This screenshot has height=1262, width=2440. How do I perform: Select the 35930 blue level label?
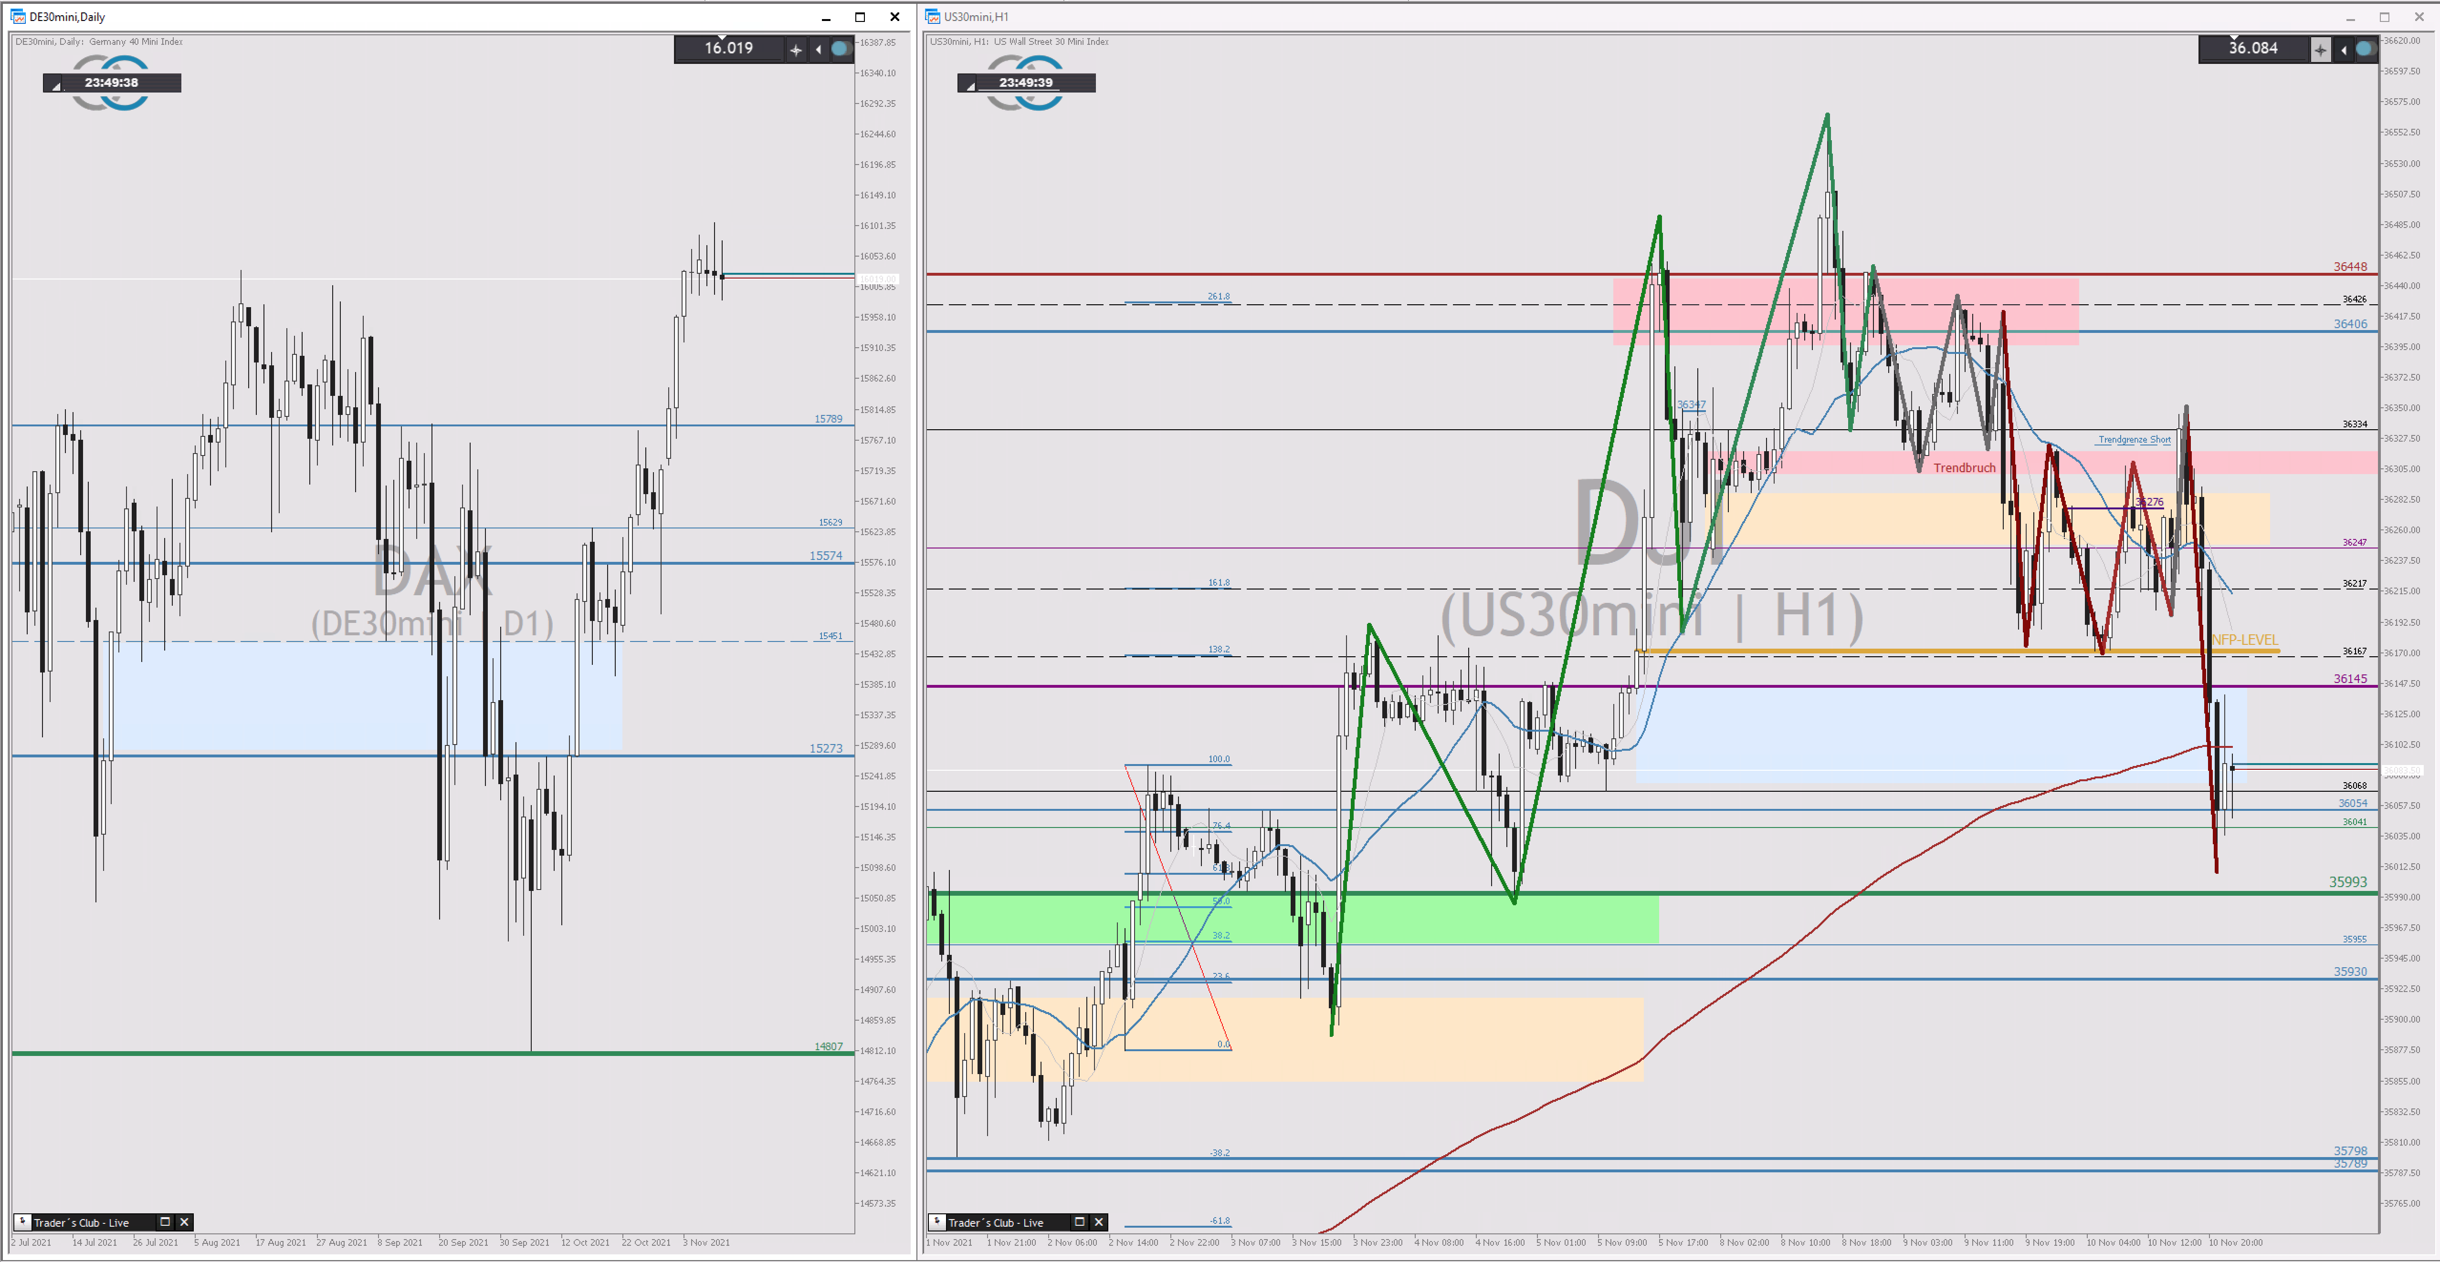pos(2350,972)
